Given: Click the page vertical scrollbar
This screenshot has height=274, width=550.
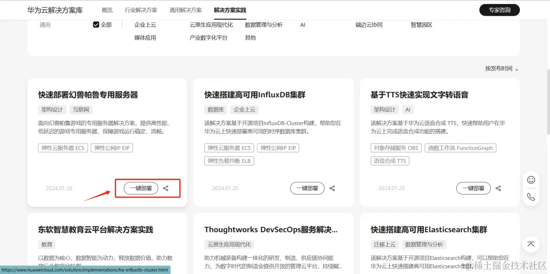Looking at the screenshot, I should [x=547, y=102].
